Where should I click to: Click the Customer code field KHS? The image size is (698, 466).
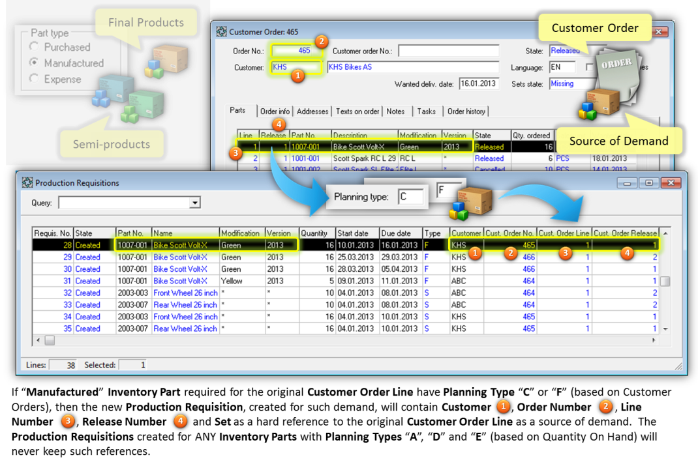pyautogui.click(x=296, y=67)
